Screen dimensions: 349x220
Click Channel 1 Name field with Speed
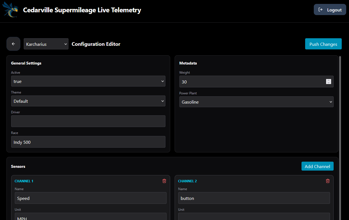91,198
